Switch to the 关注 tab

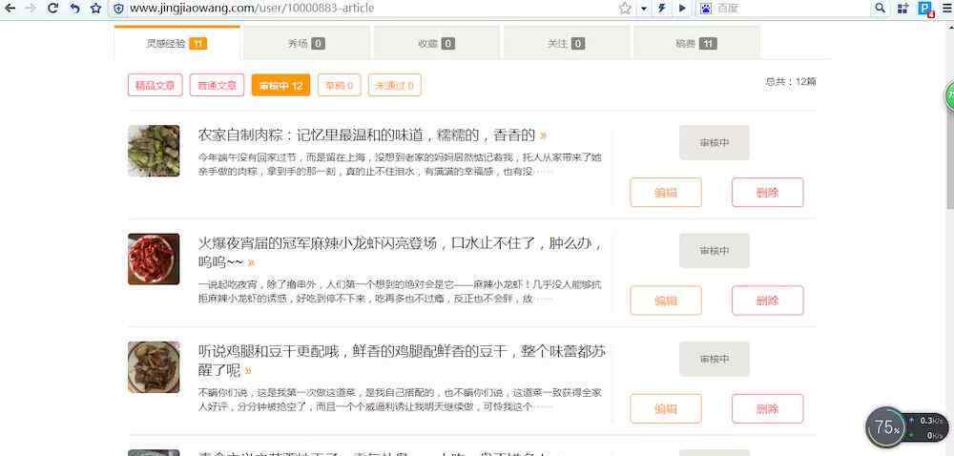tap(566, 43)
